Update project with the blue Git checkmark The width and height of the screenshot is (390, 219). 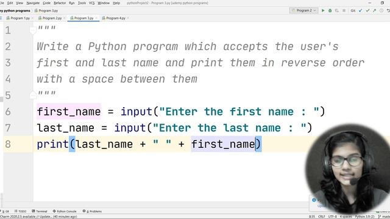360,11
